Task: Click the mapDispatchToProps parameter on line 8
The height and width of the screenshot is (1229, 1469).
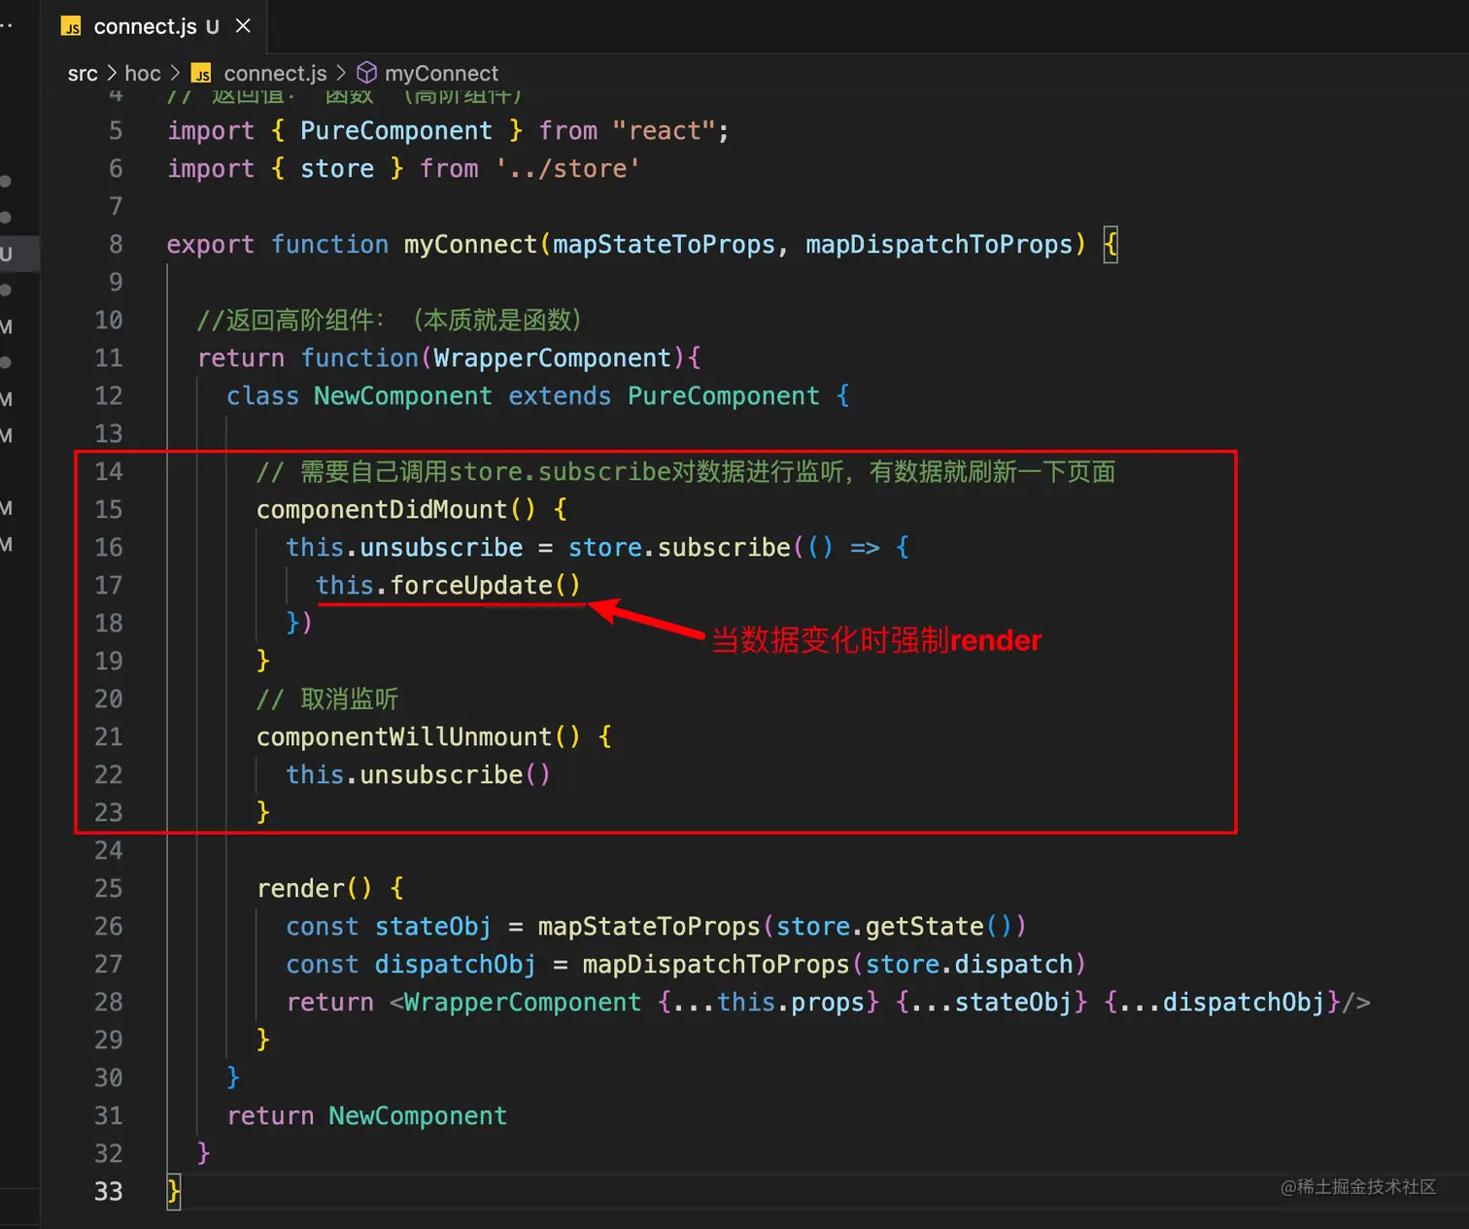Action: pos(939,244)
